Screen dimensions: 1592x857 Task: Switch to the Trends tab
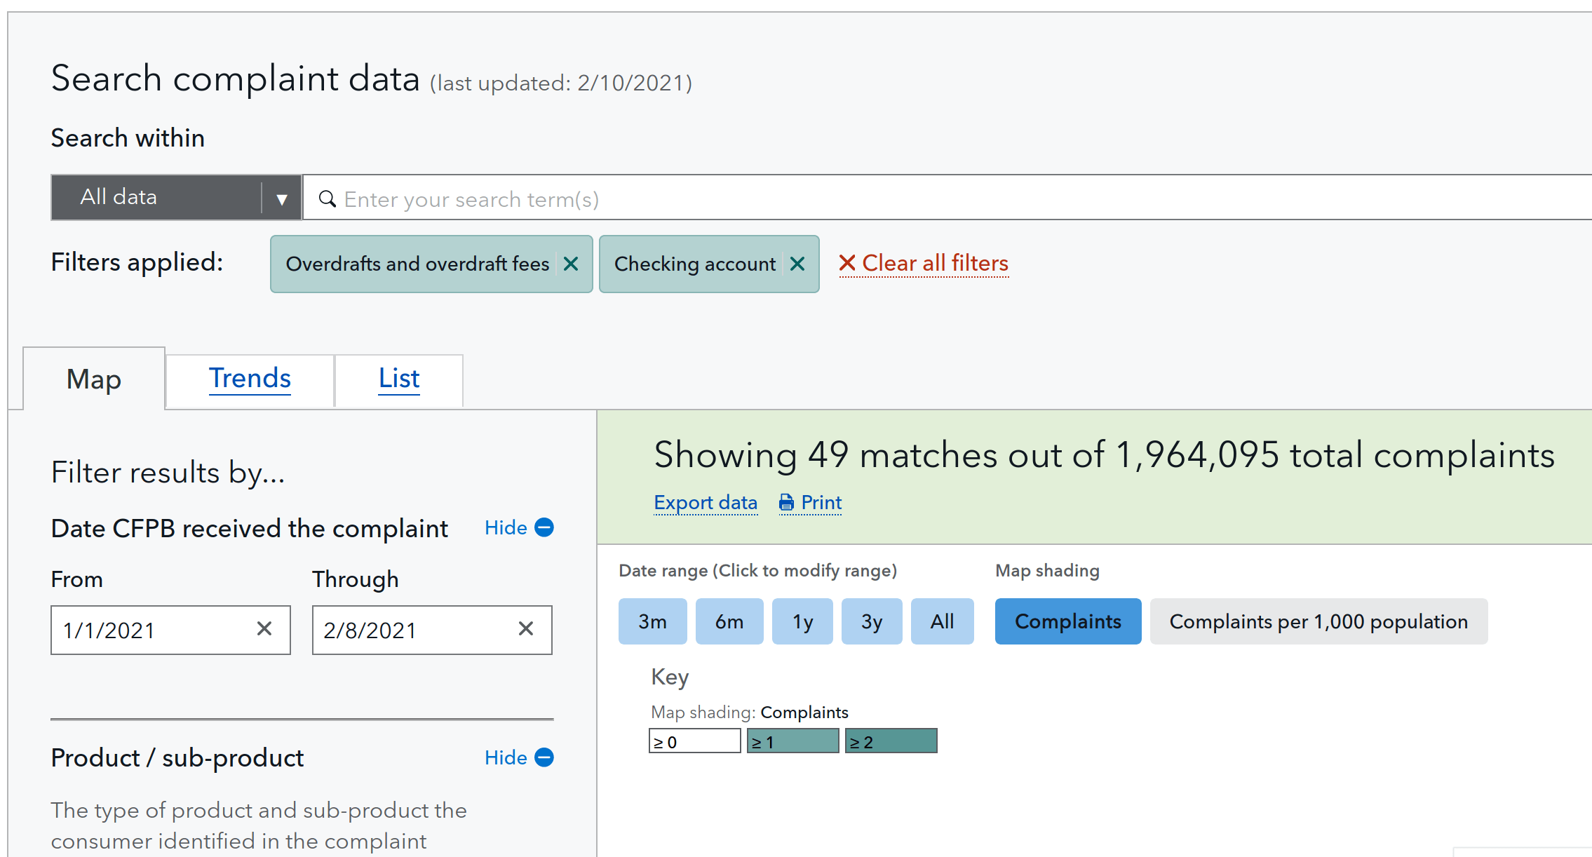pos(250,379)
